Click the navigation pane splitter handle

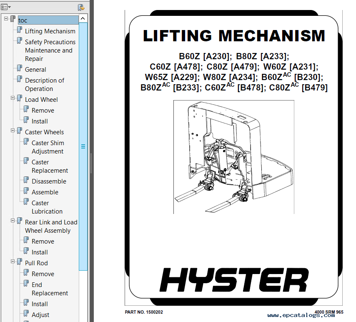coord(91,163)
